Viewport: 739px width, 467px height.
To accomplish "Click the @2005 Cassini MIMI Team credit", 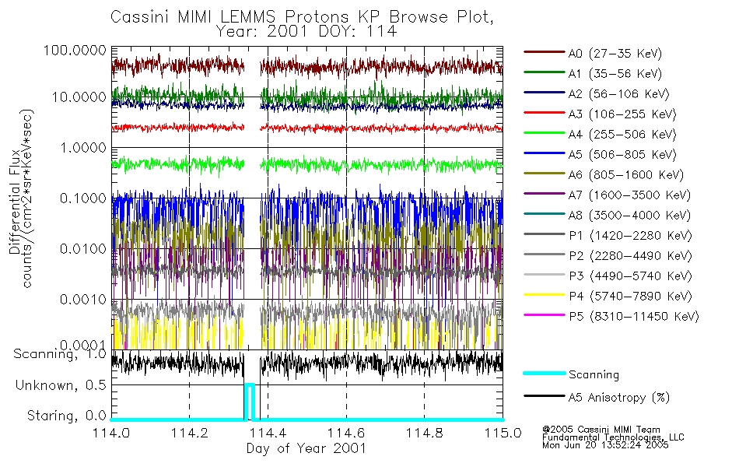I will 601,430.
